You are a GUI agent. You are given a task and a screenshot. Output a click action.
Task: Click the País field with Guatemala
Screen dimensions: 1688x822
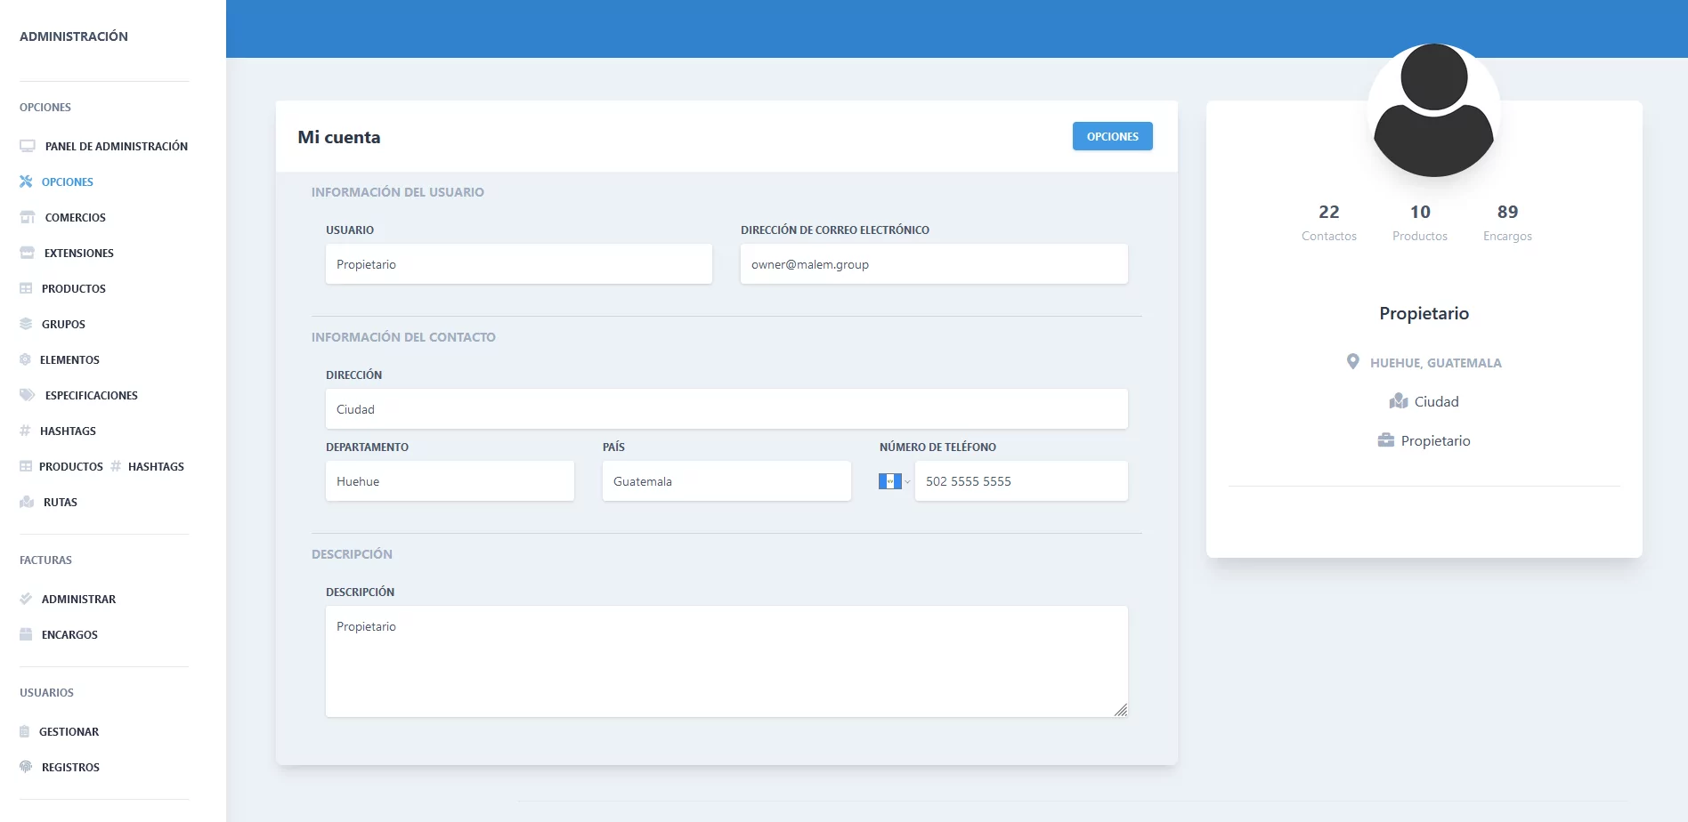tap(726, 481)
